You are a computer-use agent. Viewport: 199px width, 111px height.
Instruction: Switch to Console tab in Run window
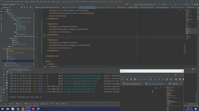pos(10,72)
